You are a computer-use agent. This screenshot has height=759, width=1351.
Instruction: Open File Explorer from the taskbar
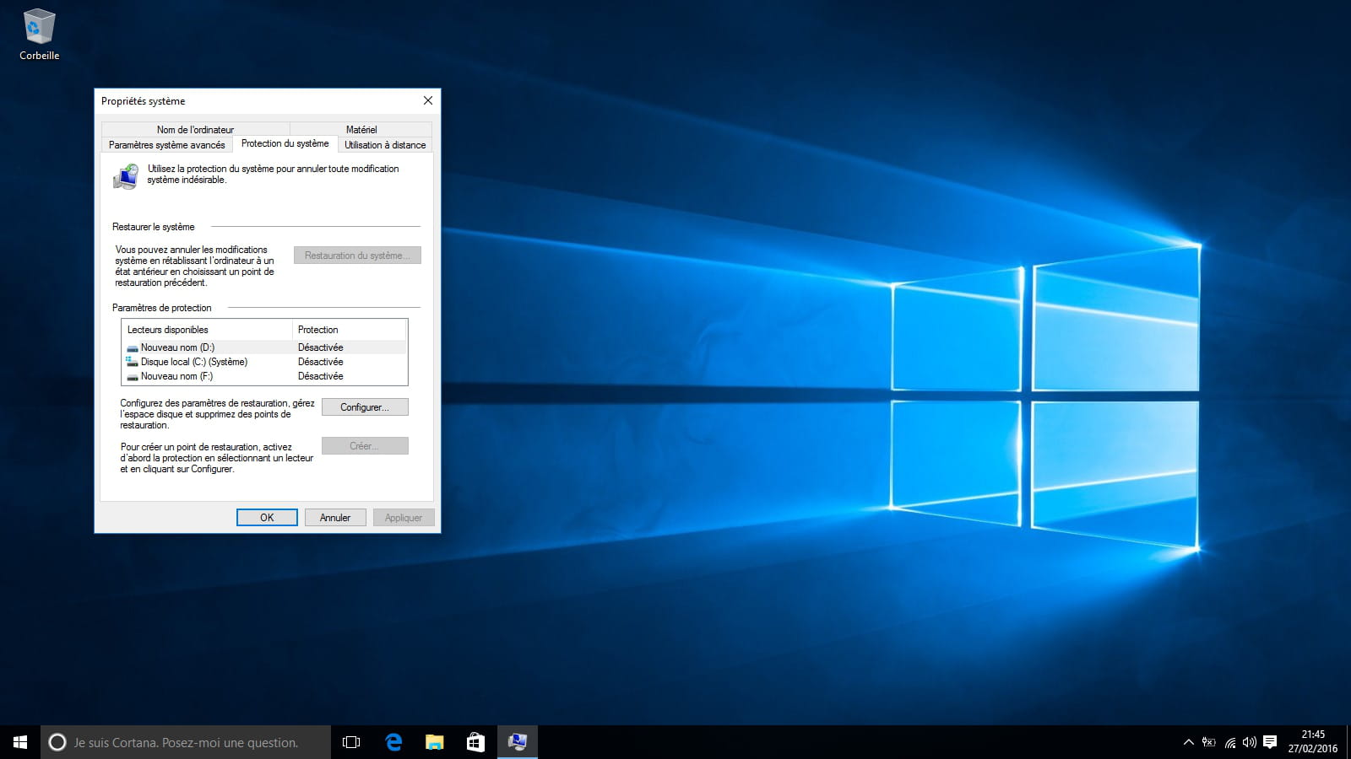click(434, 742)
